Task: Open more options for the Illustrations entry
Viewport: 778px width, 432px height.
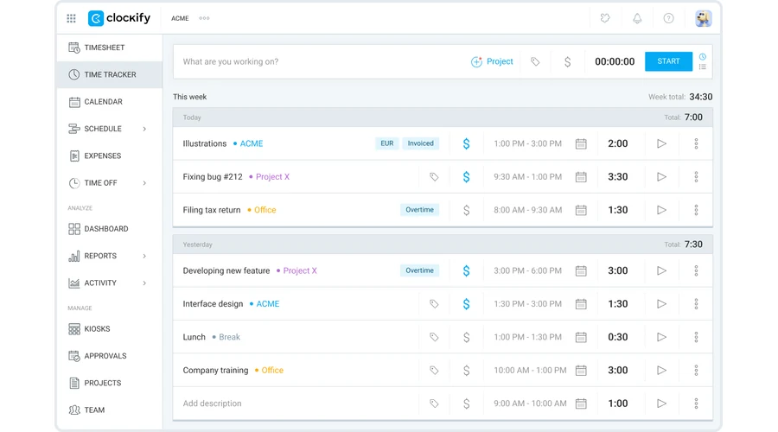Action: 696,143
